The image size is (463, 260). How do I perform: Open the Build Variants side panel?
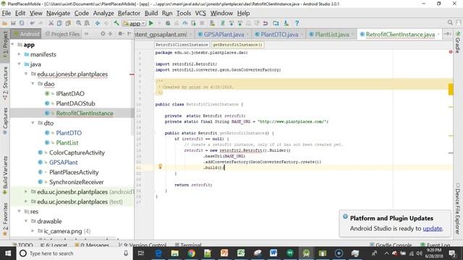[5, 175]
